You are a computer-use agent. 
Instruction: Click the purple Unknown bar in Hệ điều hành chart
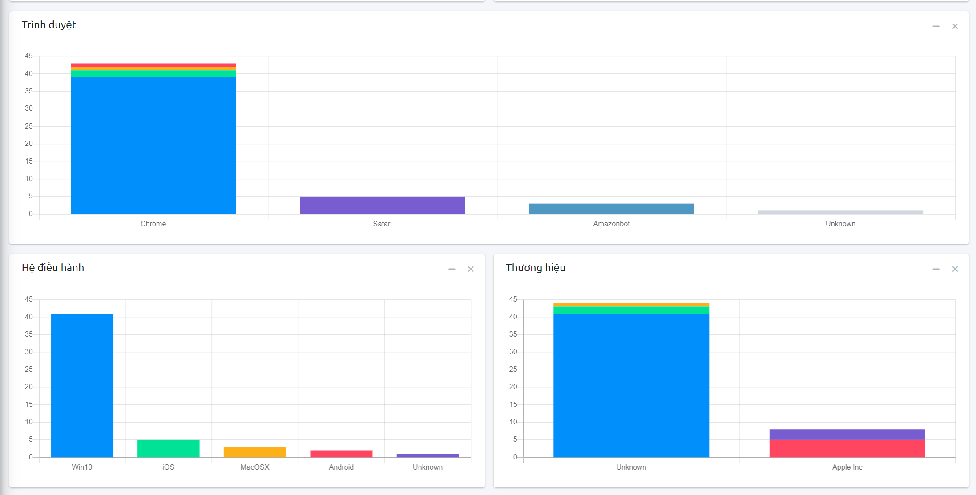[x=428, y=455]
